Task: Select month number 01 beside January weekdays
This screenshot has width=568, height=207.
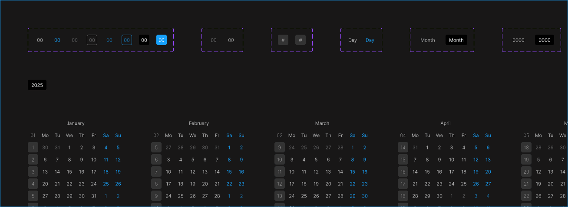Action: [x=33, y=136]
